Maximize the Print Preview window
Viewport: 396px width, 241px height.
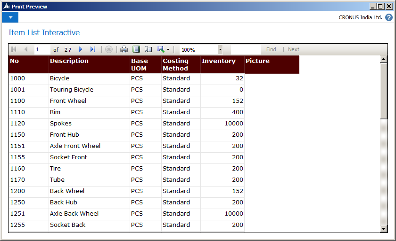(380, 6)
